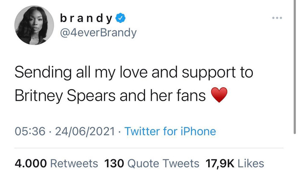
Task: Open the Twitter for iPhone source link
Action: (x=170, y=132)
